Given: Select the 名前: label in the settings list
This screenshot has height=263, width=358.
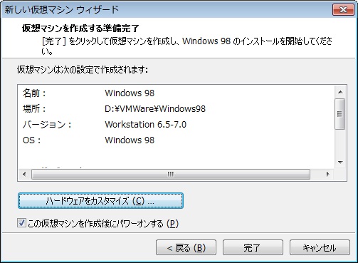Looking at the screenshot, I should 34,93.
